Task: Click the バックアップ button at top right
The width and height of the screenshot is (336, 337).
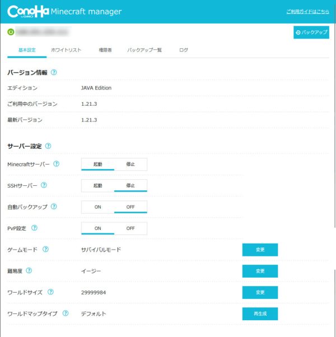Action: click(311, 32)
